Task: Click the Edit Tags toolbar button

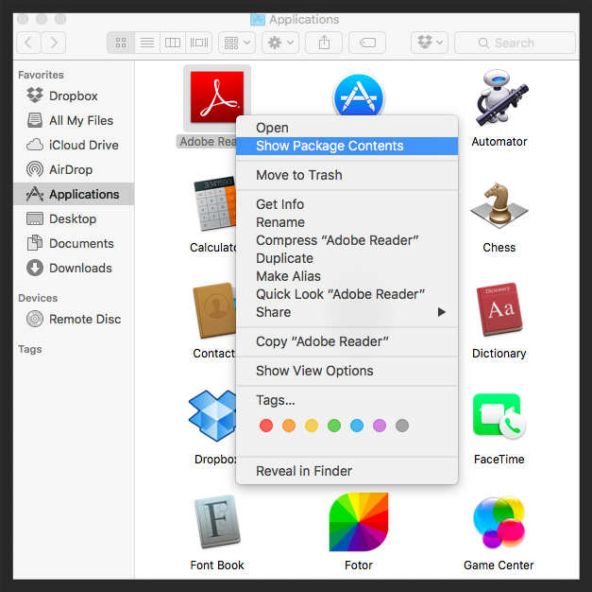Action: click(x=367, y=43)
